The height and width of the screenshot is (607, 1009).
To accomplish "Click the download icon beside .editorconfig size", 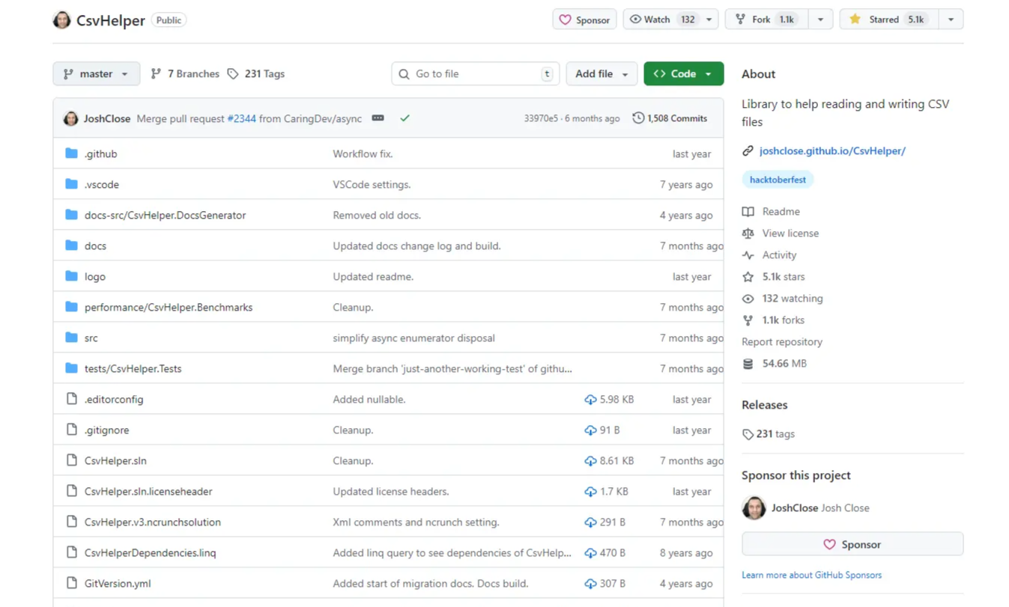I will click(590, 400).
